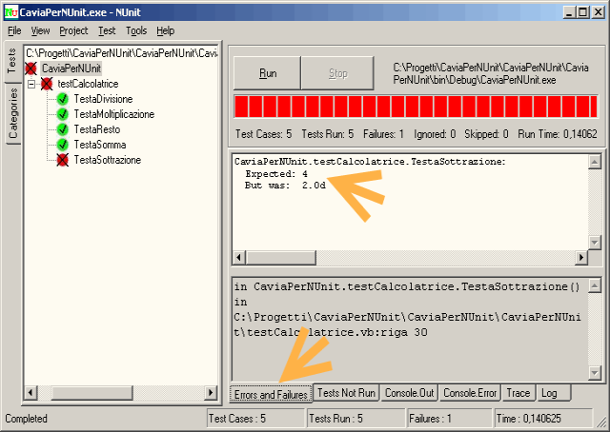The width and height of the screenshot is (610, 432).
Task: Open the Tests Not Run tab
Action: pos(346,393)
